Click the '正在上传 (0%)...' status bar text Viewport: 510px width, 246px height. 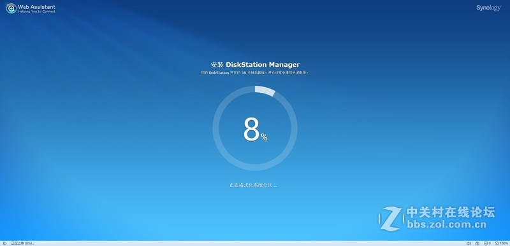(x=23, y=243)
